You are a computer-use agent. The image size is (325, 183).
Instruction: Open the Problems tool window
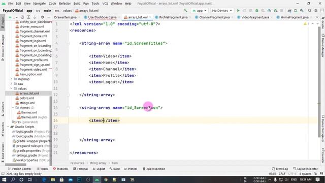pos(61,169)
